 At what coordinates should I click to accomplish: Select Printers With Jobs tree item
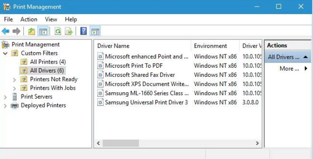53,88
